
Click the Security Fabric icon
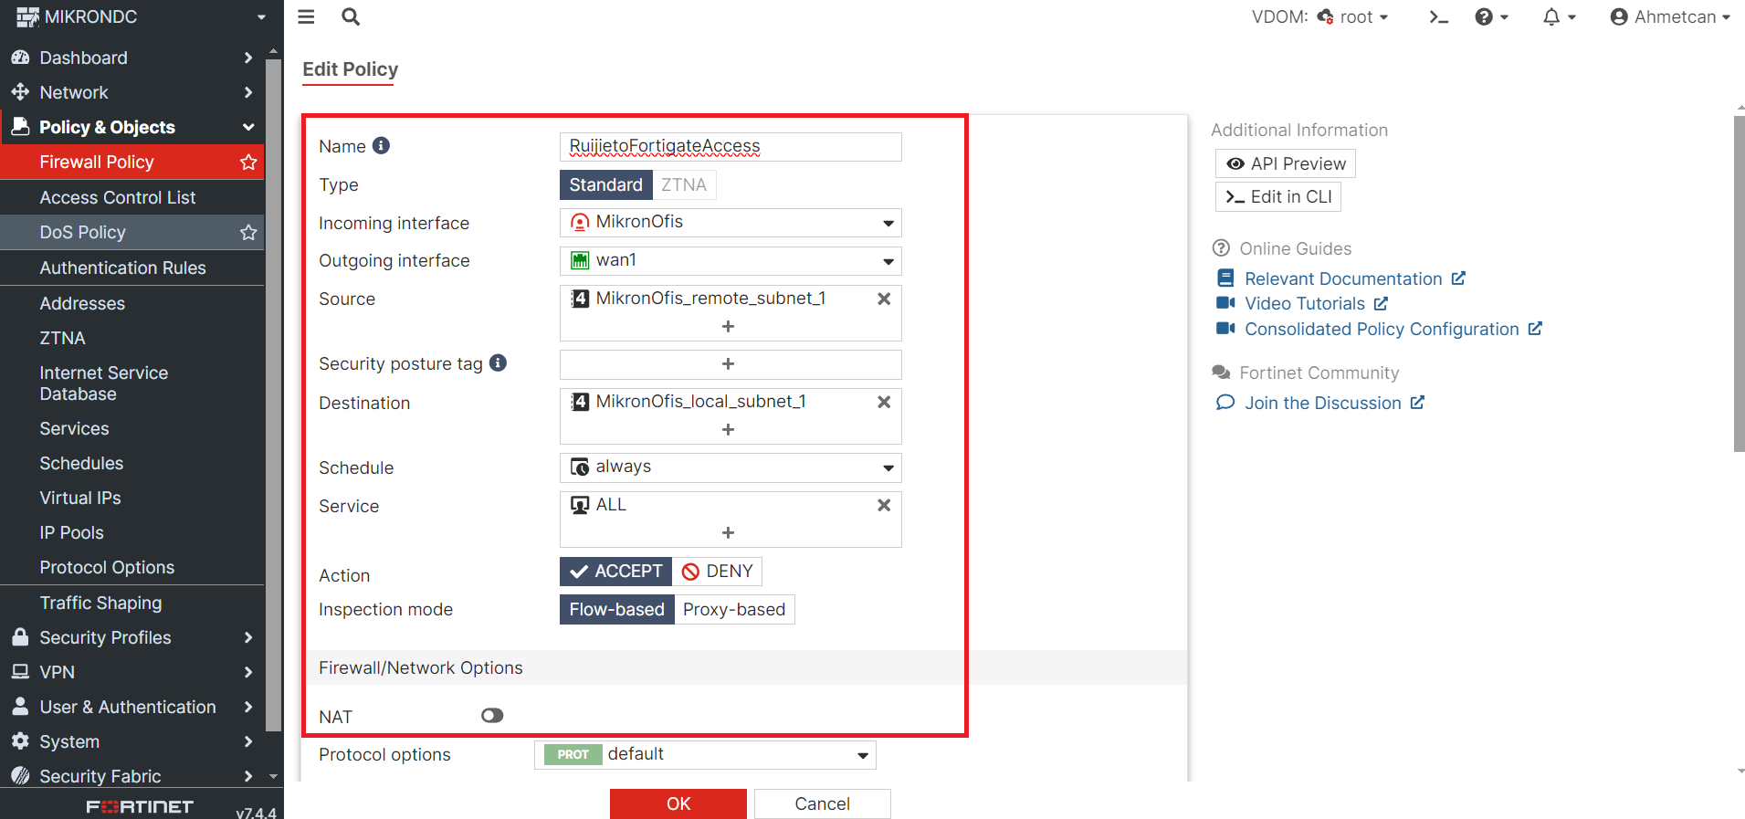click(20, 775)
